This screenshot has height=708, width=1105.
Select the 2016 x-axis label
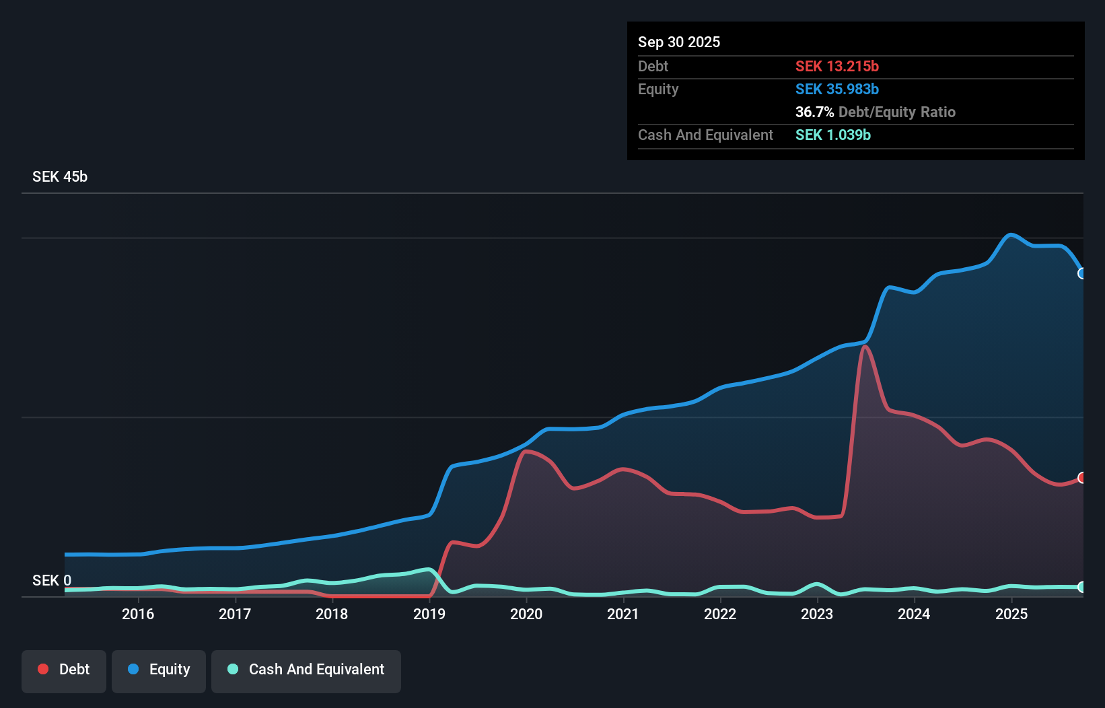point(138,614)
